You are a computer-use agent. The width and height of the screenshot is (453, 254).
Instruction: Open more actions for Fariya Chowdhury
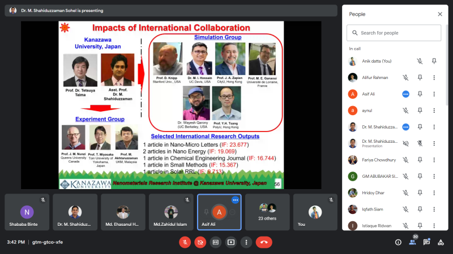tap(434, 160)
